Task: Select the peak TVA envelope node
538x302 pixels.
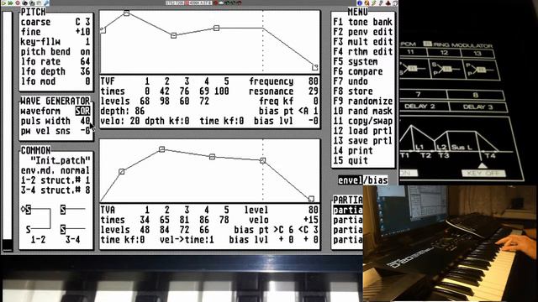Action: click(x=162, y=149)
